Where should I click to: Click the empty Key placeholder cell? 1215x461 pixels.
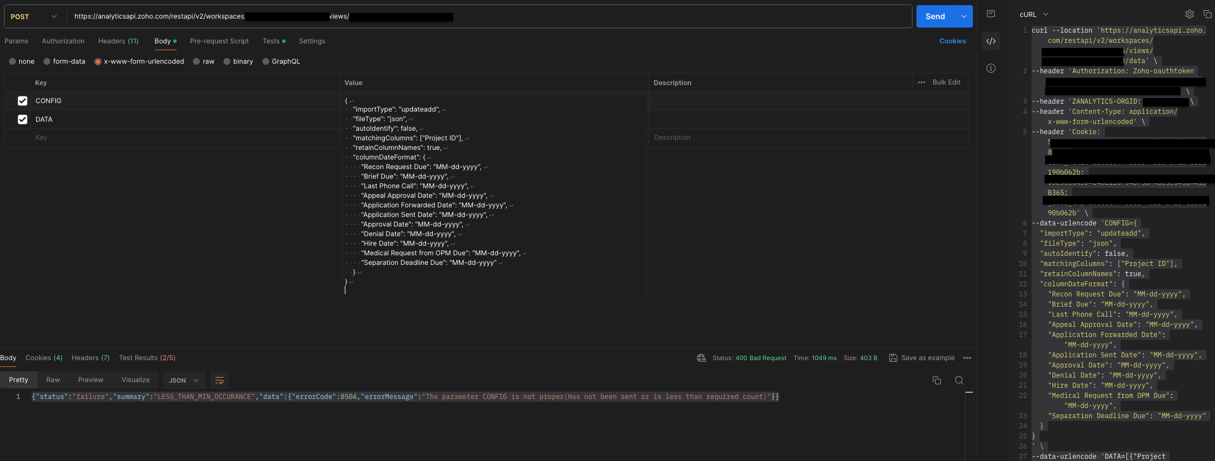[x=185, y=138]
